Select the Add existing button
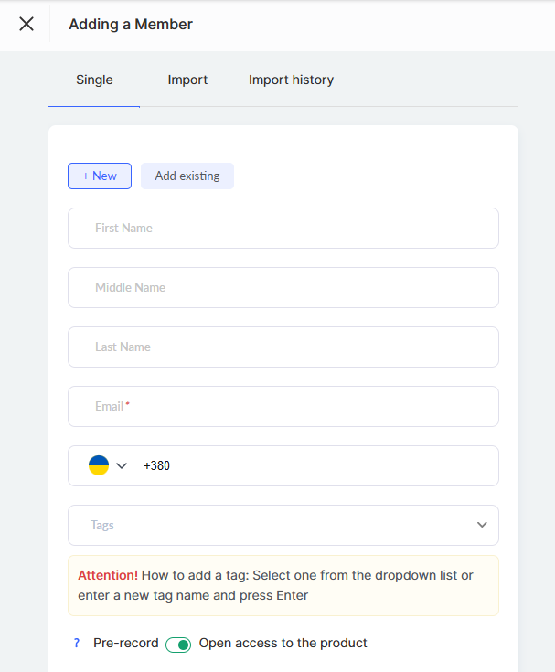Image resolution: width=555 pixels, height=672 pixels. (x=187, y=176)
